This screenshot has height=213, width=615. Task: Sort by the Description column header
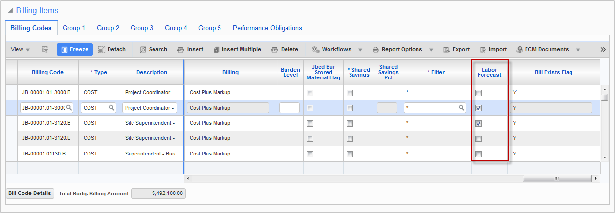[x=152, y=72]
